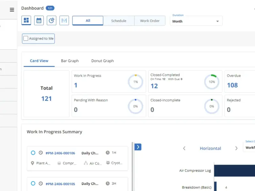Open work order link #PM-2406-000105

[60, 184]
